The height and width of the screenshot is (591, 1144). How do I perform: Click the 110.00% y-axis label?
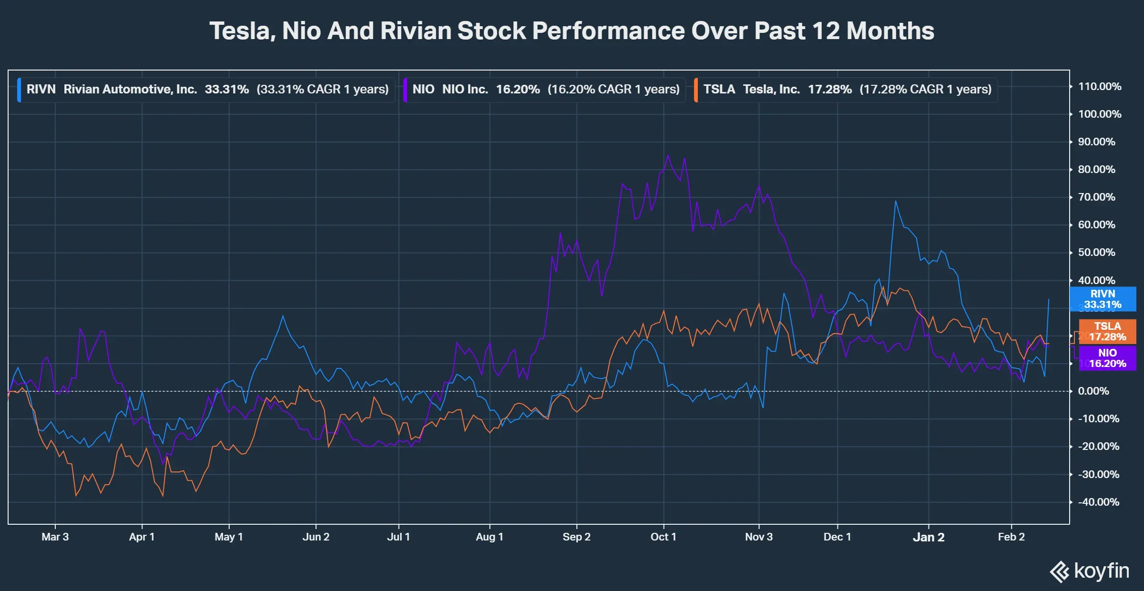[1099, 87]
